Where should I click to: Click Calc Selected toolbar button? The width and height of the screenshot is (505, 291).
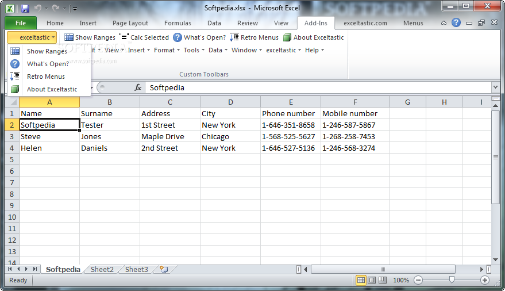click(x=144, y=37)
